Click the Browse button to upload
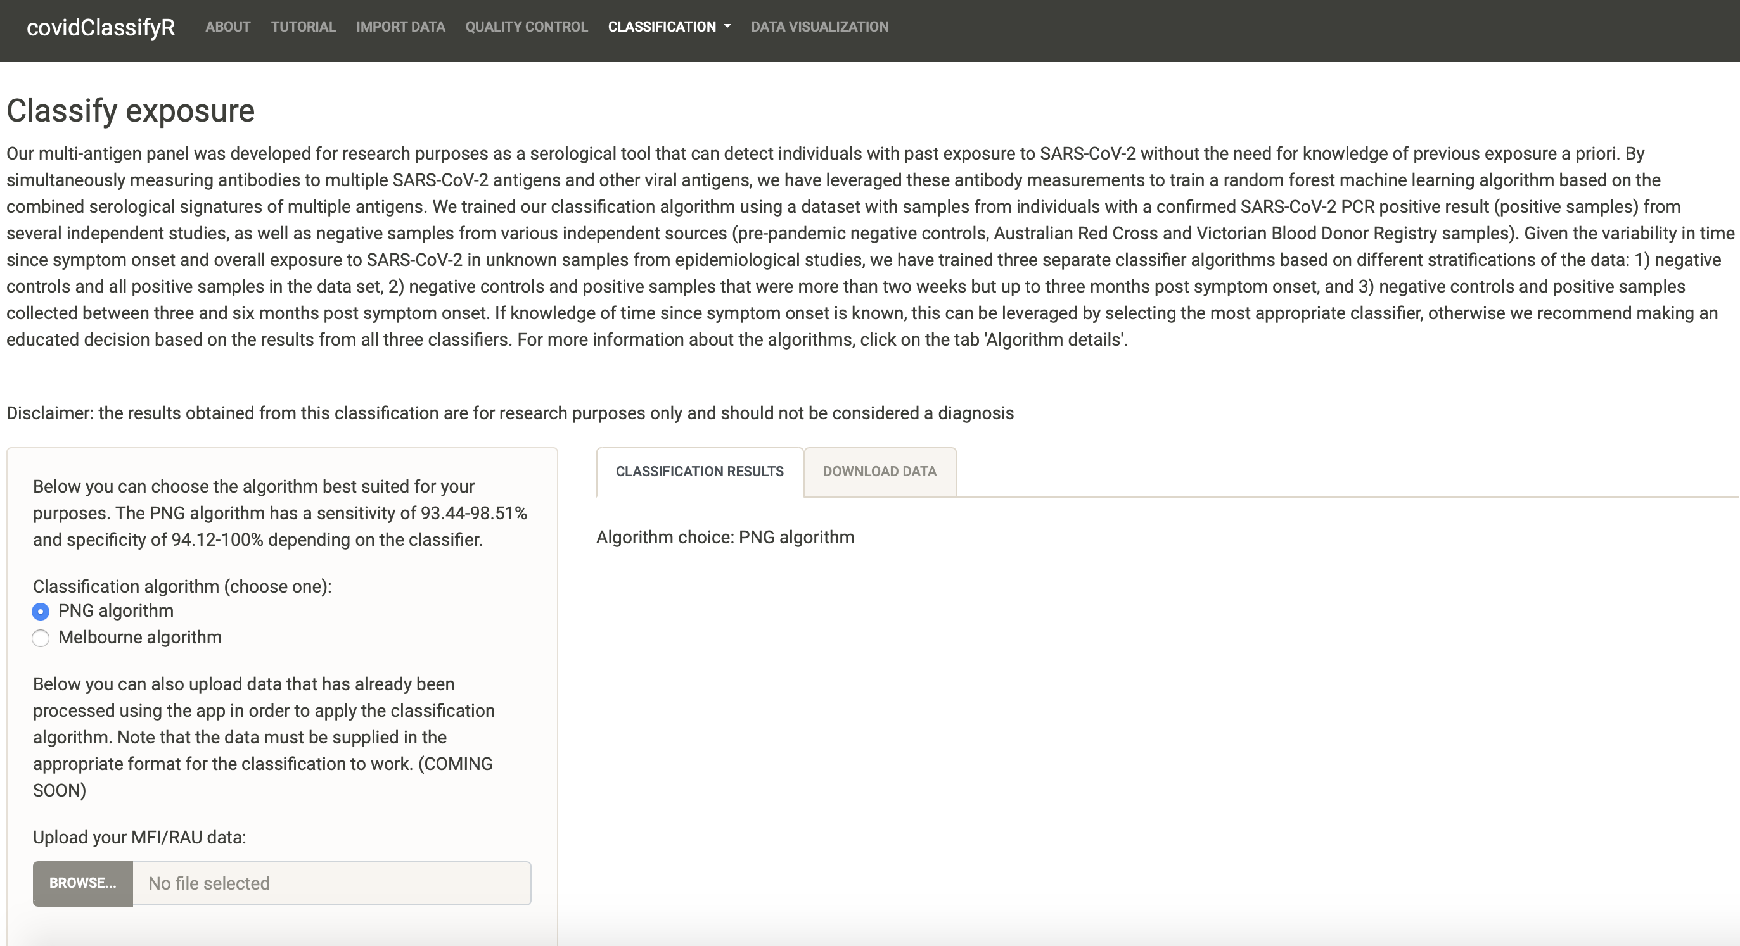 (82, 883)
